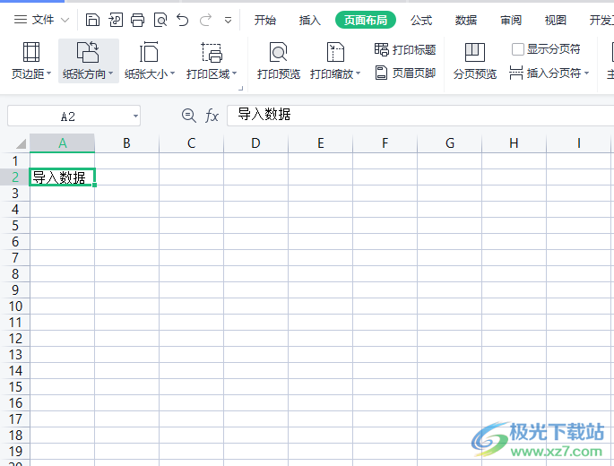The image size is (614, 466).
Task: Open page setup dialog launcher corner icon
Action: pyautogui.click(x=241, y=89)
